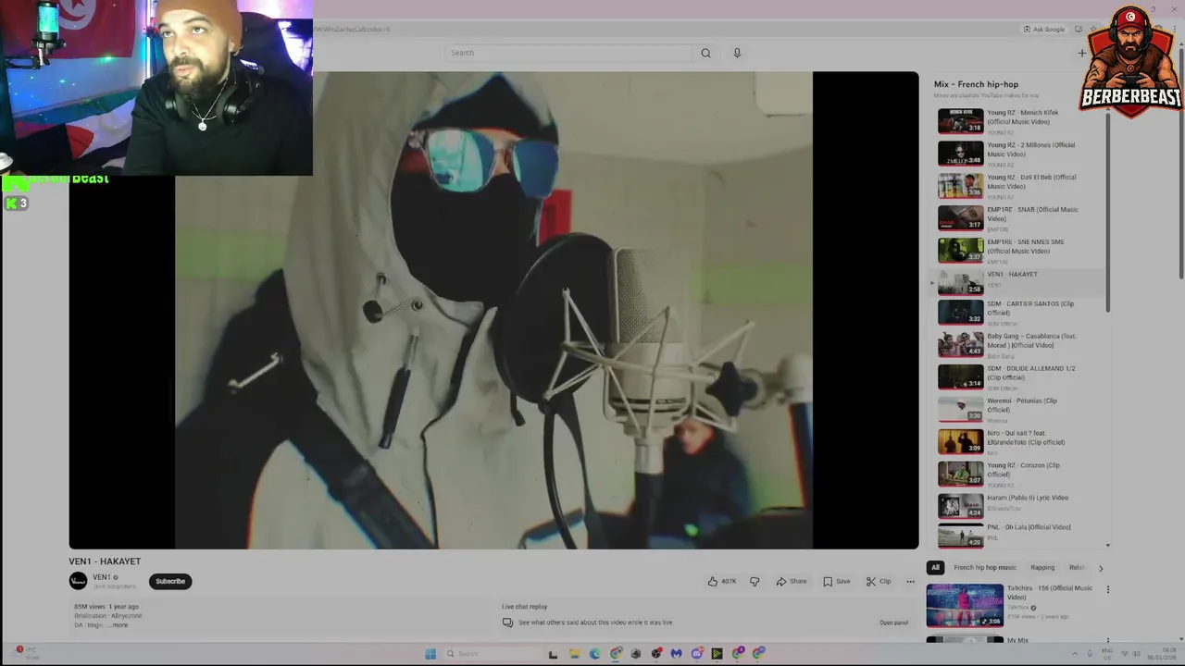Open menu for My Mix item
This screenshot has width=1185, height=666.
coord(1107,641)
